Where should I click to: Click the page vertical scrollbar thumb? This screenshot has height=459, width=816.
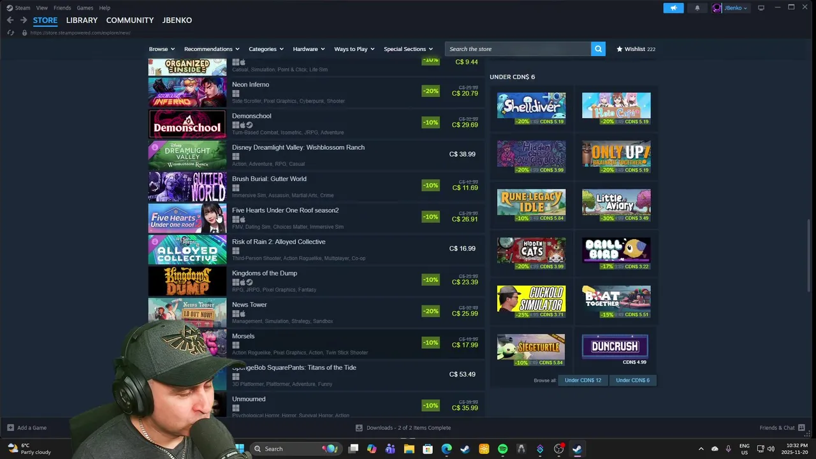809,255
